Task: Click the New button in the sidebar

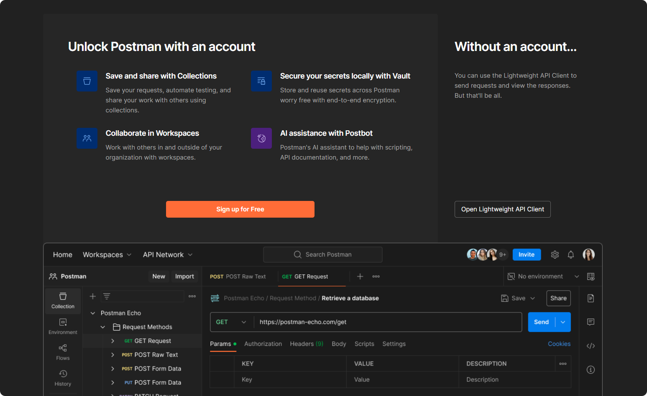Action: point(159,277)
